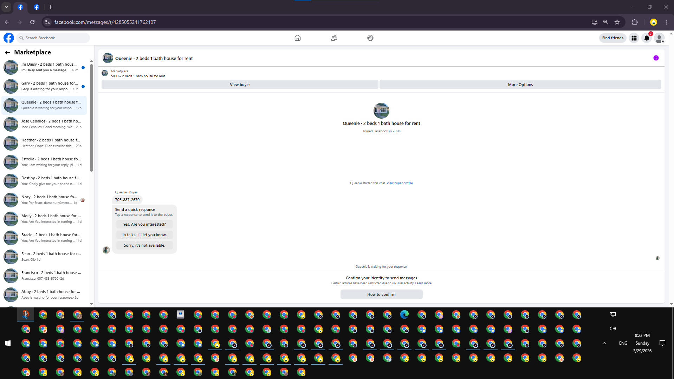Click the browser Back button
The height and width of the screenshot is (379, 674).
(x=7, y=22)
